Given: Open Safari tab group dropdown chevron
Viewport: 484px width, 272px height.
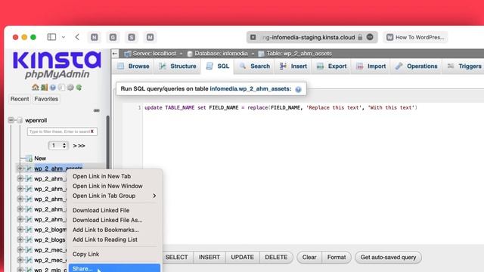Looking at the screenshot, I should click(x=64, y=37).
